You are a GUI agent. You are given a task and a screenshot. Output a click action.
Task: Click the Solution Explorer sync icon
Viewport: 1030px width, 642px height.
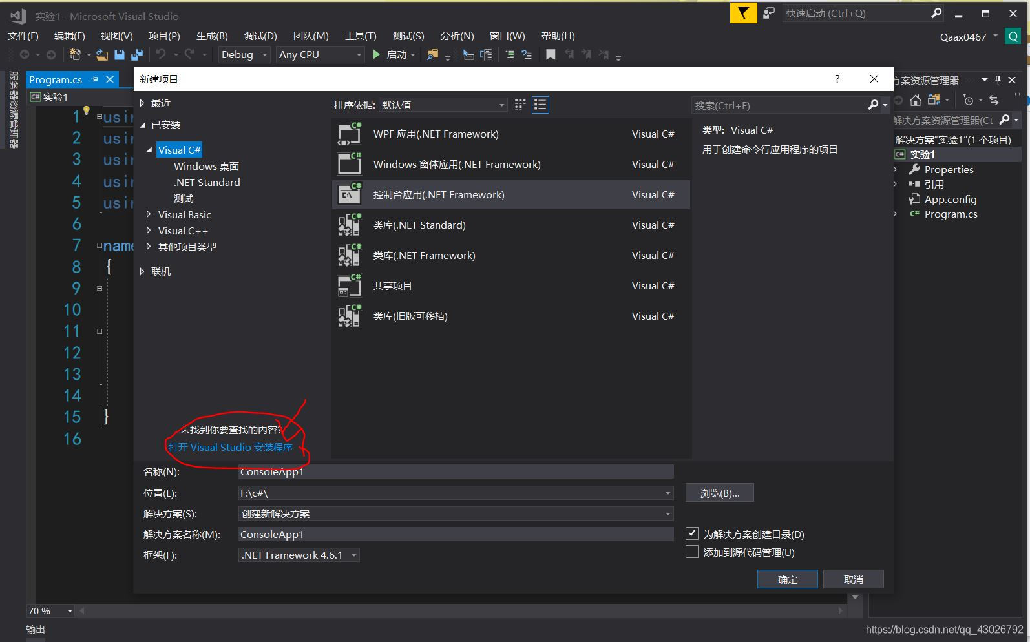click(x=994, y=100)
